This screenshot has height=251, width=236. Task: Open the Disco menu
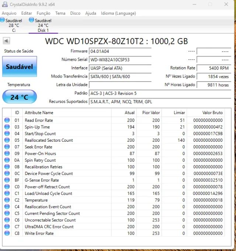[75, 13]
